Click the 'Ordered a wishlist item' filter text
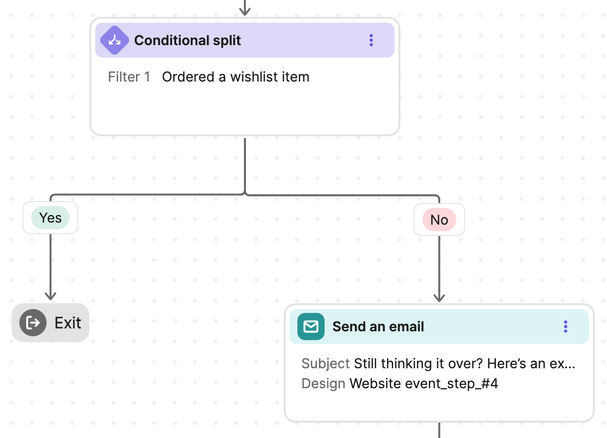 [x=236, y=77]
